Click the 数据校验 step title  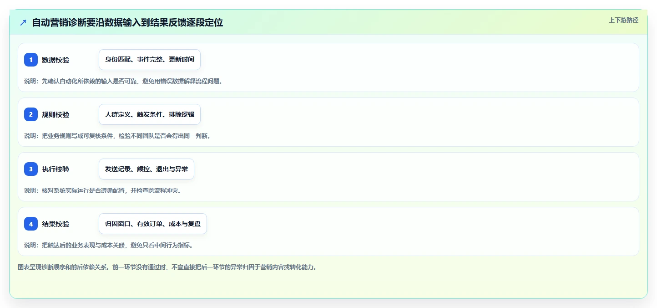point(56,60)
